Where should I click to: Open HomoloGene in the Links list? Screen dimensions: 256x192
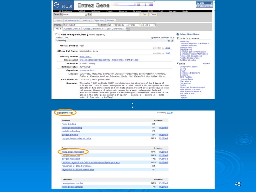pyautogui.click(x=186, y=79)
